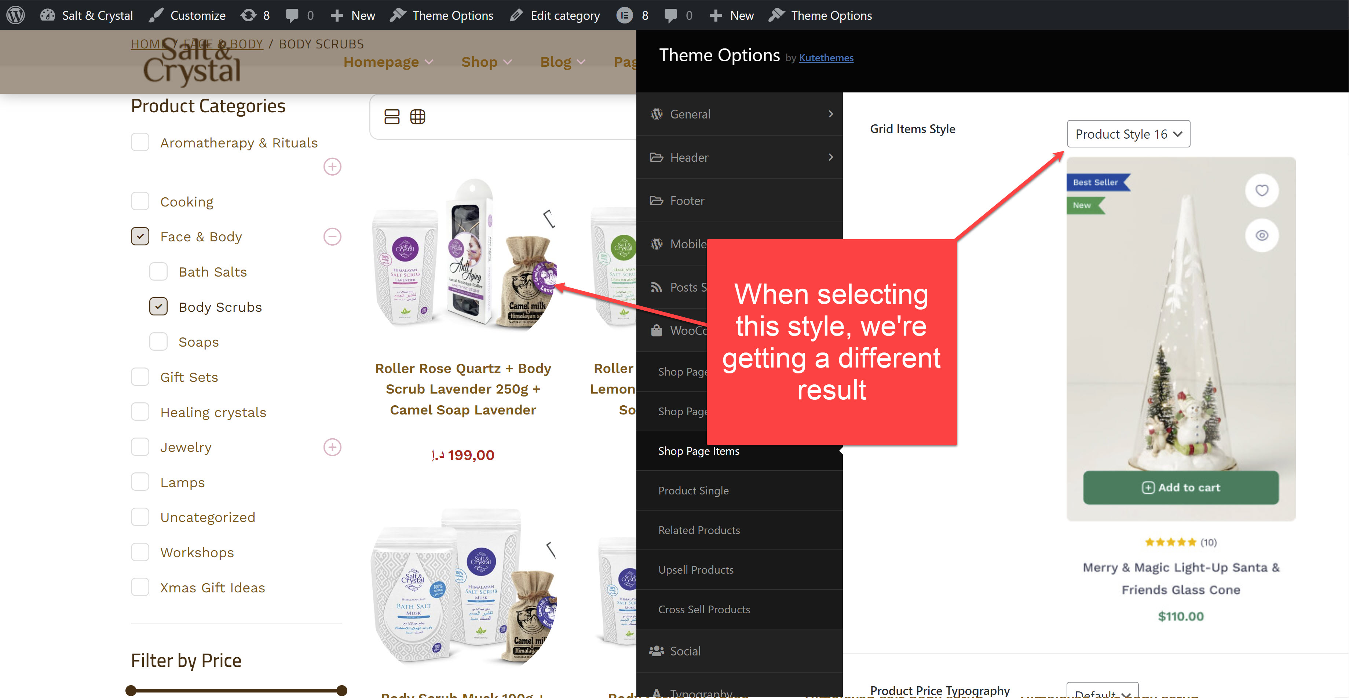
Task: Open first Theme Options in admin bar
Action: coord(442,15)
